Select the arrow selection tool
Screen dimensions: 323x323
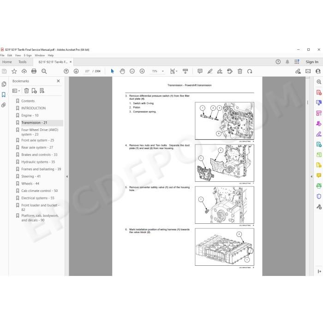(x=112, y=71)
